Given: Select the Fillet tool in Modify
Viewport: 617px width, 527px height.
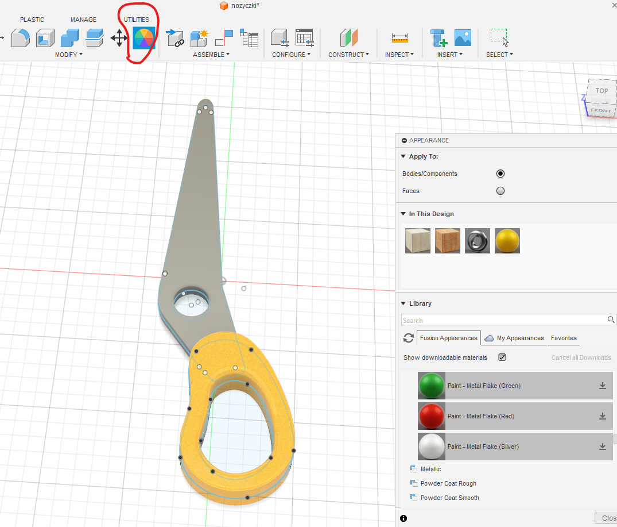Looking at the screenshot, I should point(20,39).
